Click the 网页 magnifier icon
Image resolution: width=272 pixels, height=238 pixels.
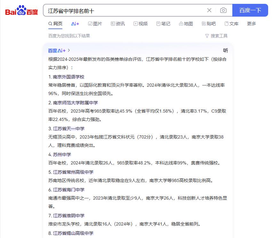coord(50,24)
